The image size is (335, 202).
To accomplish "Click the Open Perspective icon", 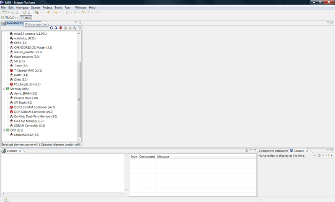I will pos(3,18).
